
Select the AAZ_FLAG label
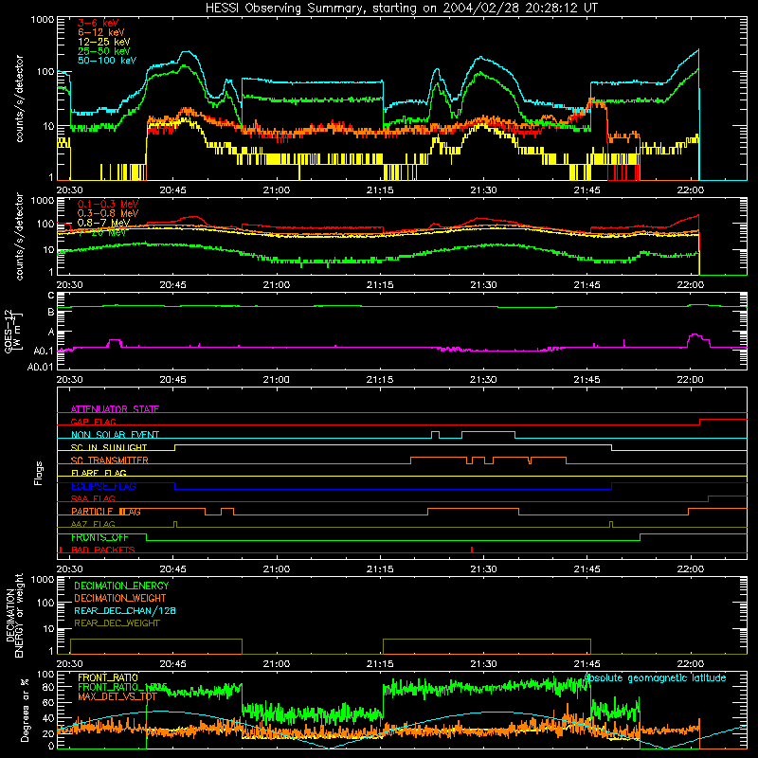(93, 525)
